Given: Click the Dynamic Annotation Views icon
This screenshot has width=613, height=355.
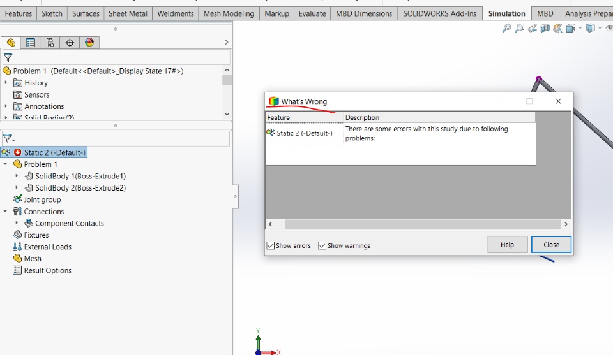Looking at the screenshot, I should [x=558, y=28].
